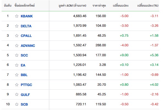This screenshot has height=110, width=165.
Task: Click the star beside SCB
Action: [17, 104]
